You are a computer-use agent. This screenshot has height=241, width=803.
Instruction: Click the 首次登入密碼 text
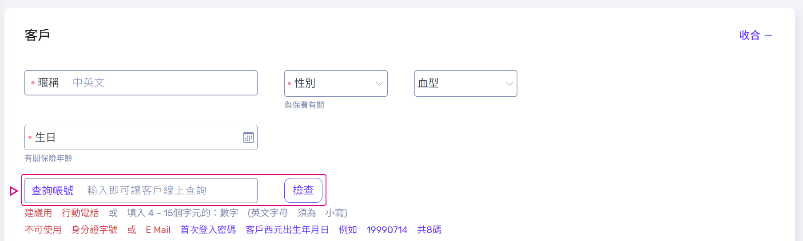point(208,230)
